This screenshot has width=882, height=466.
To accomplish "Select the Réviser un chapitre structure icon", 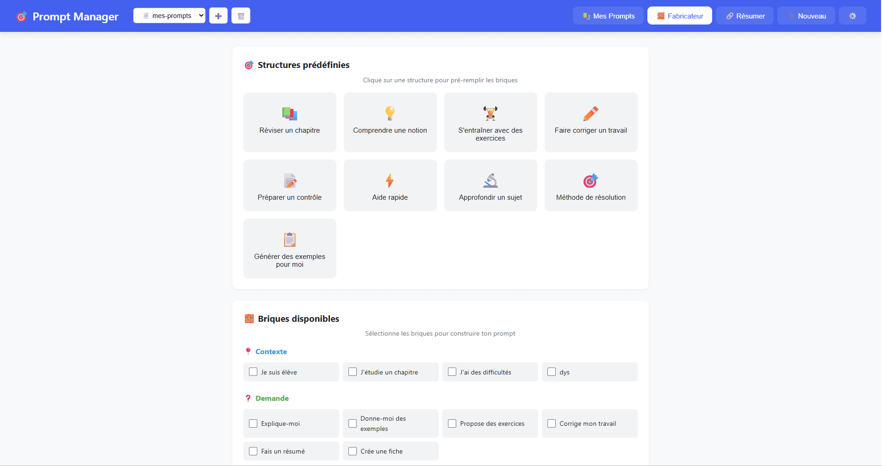I will pos(290,114).
